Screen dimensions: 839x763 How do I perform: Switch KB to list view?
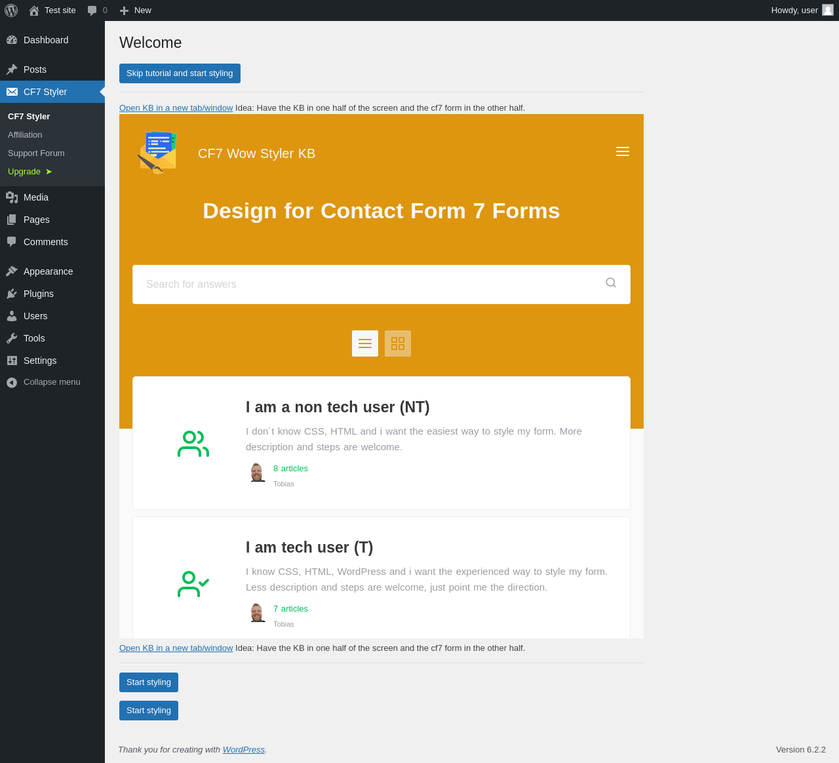[365, 343]
